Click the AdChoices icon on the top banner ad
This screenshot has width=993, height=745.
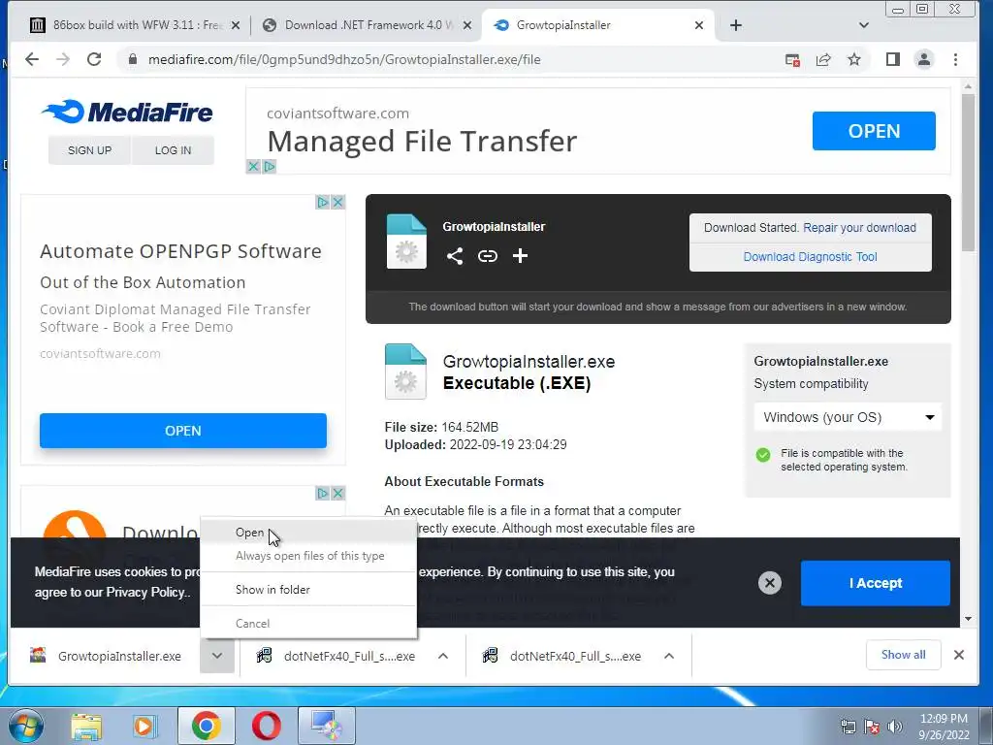click(x=270, y=167)
